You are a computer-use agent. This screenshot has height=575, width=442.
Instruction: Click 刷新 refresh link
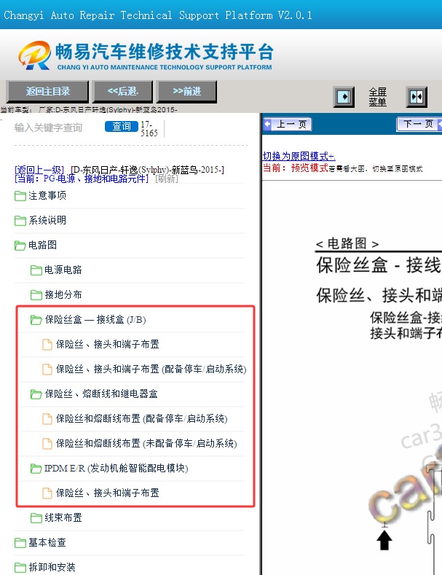(x=167, y=179)
